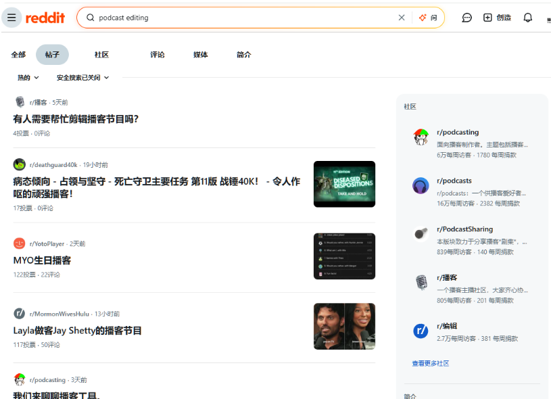Select '2.7万每周访客 · 381 每周捐款' text
The image size is (551, 399).
point(477,339)
